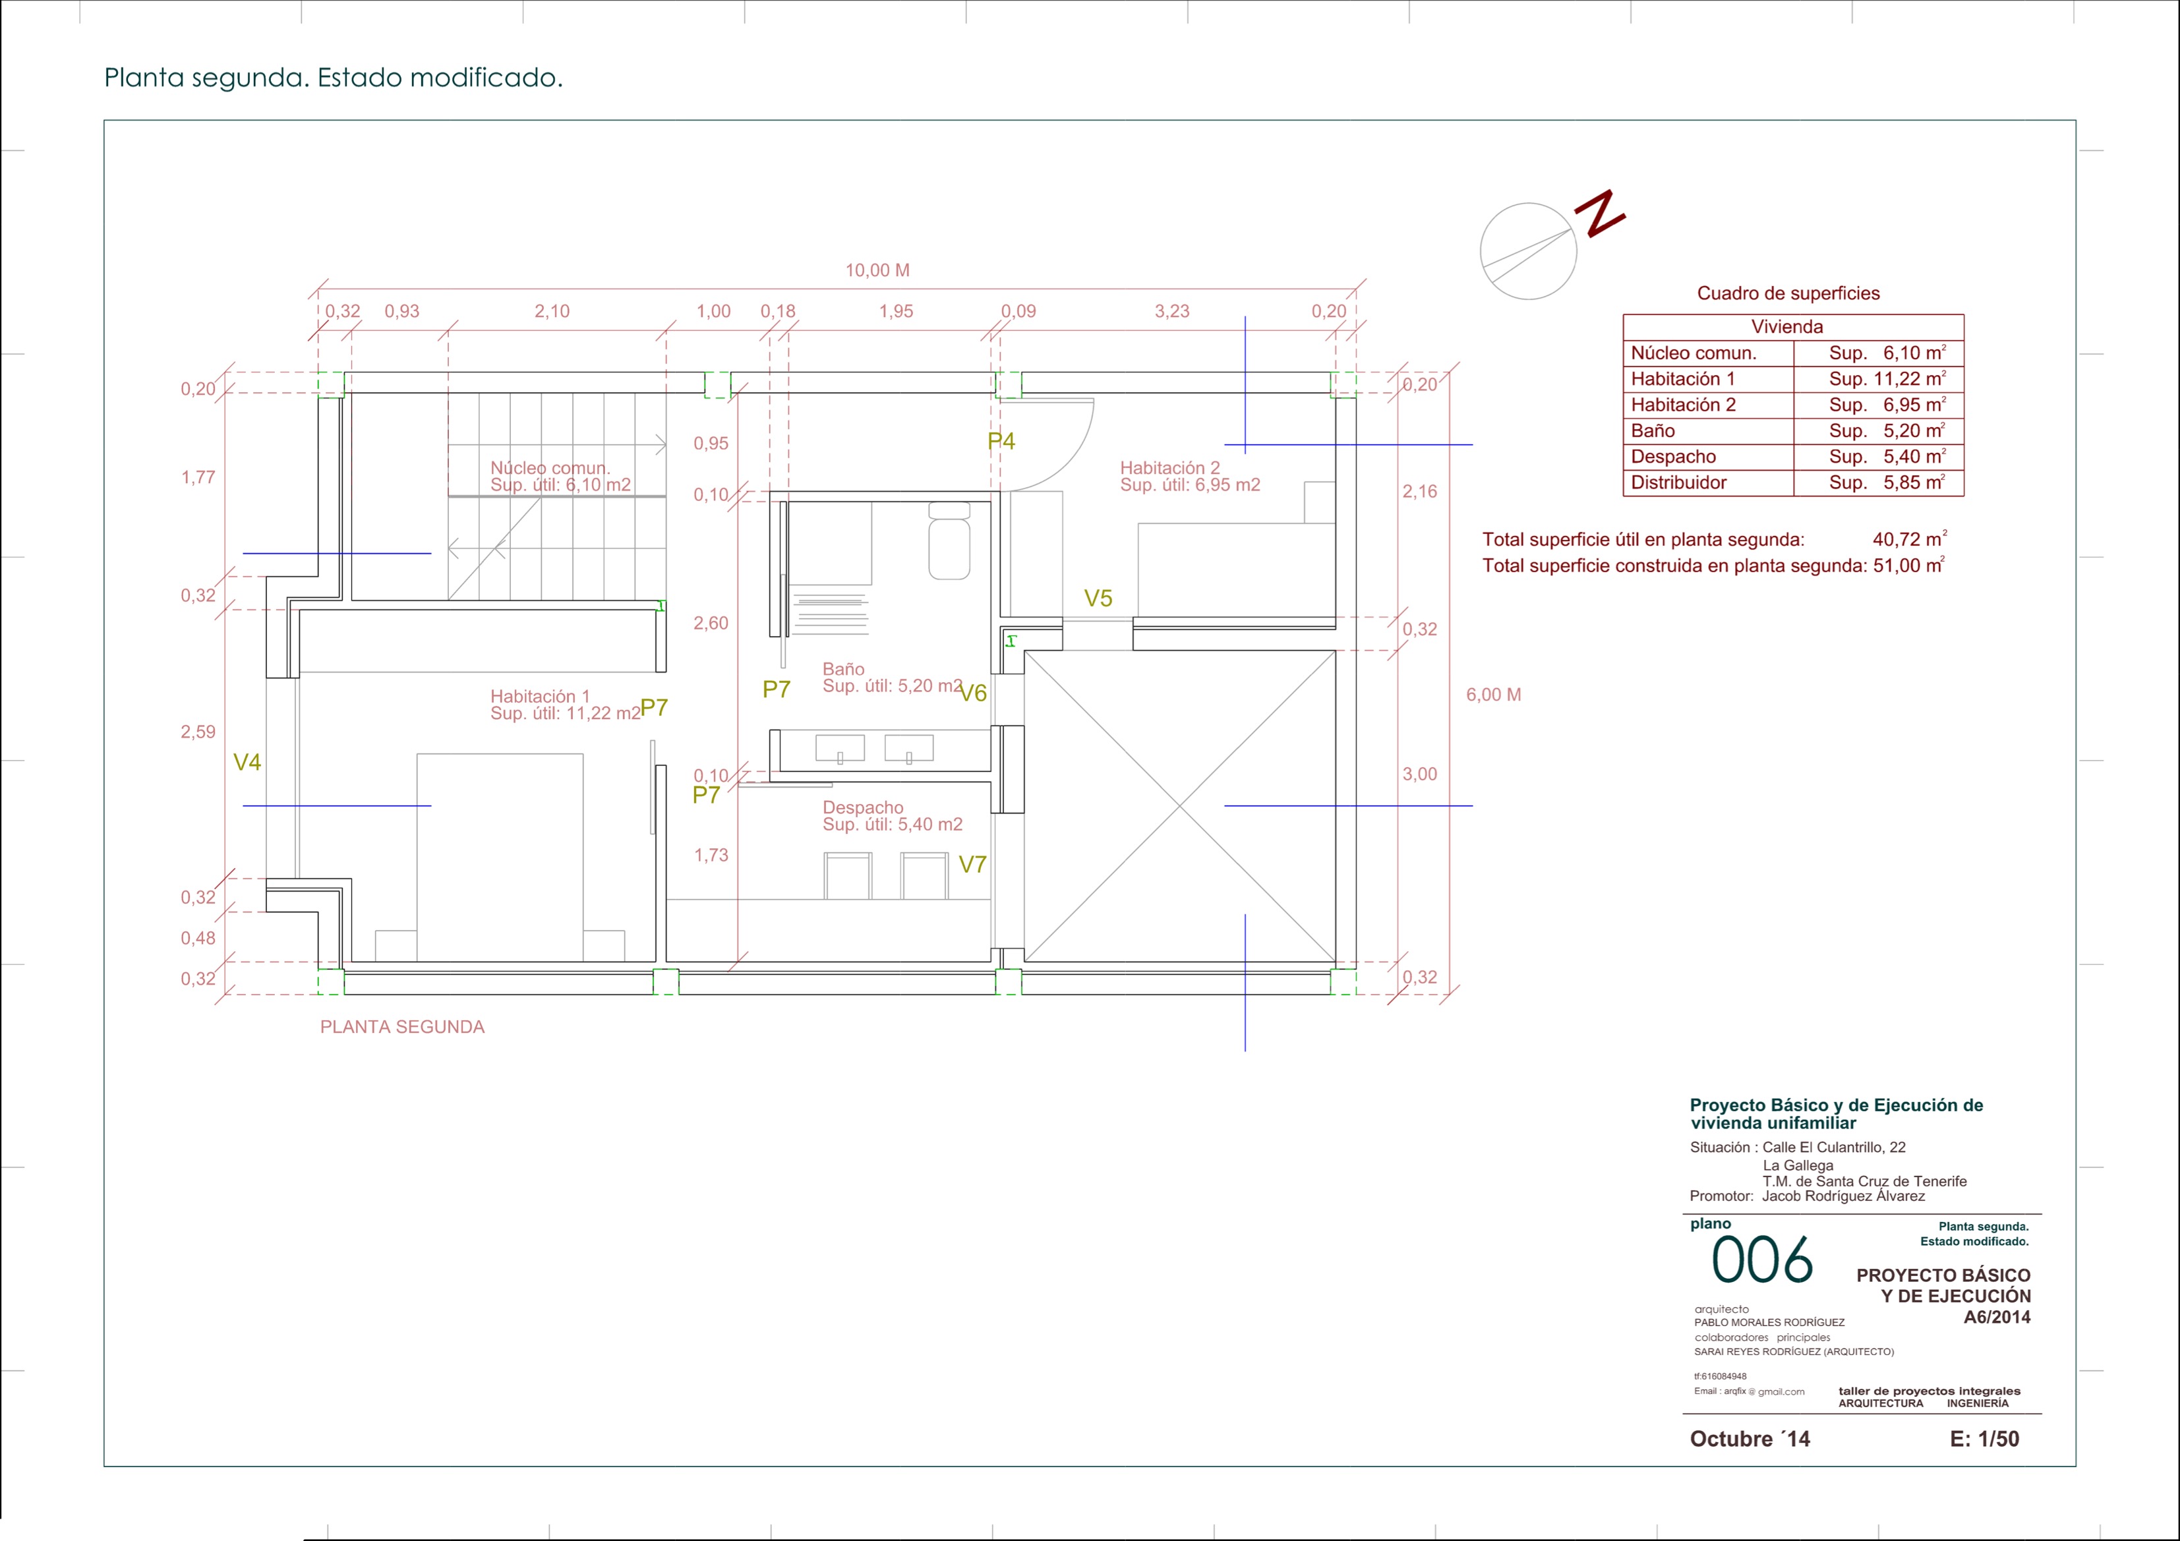2180x1541 pixels.
Task: Select the top dimension value "0,09"
Action: [x=1018, y=311]
